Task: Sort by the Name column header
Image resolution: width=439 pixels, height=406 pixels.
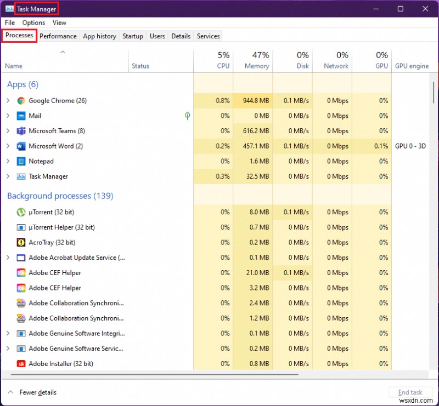Action: point(65,61)
